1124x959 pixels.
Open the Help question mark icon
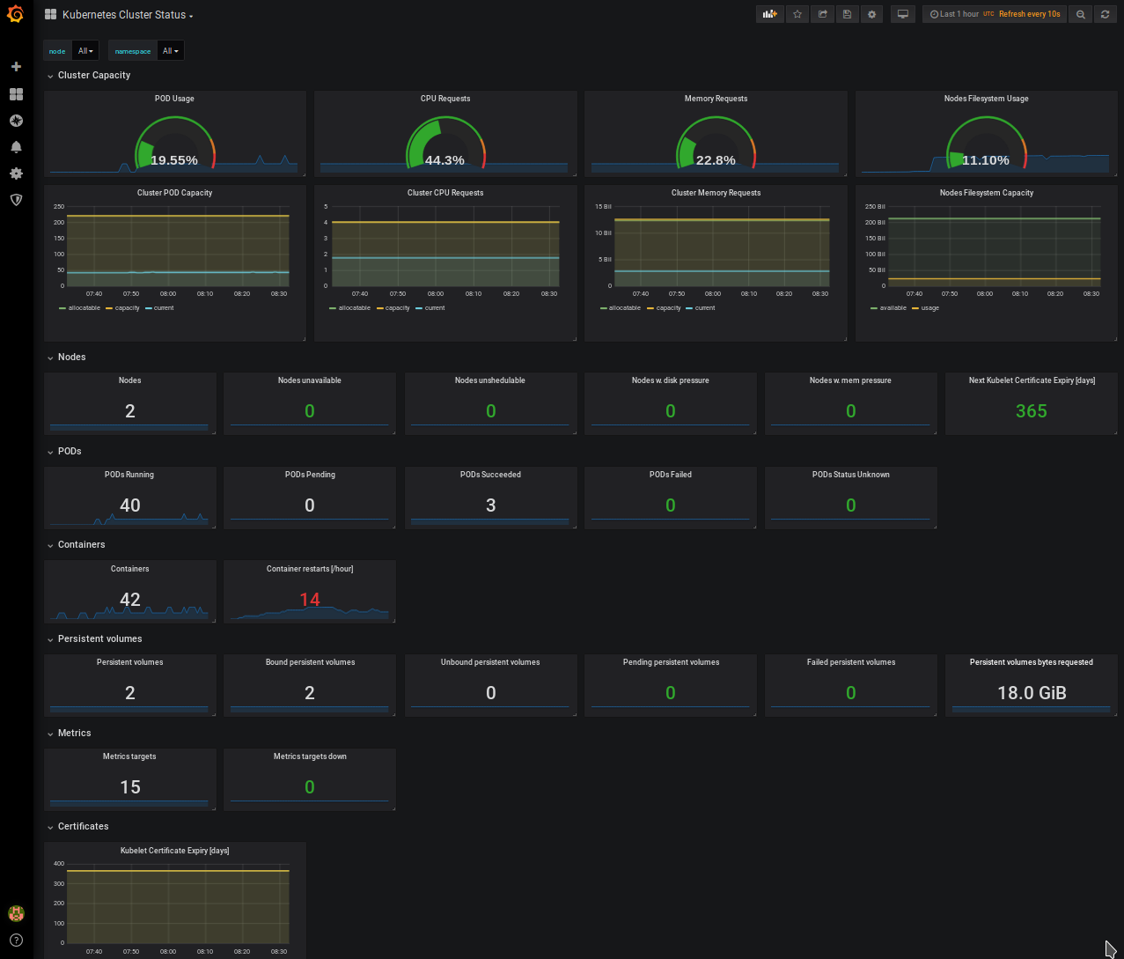coord(16,940)
